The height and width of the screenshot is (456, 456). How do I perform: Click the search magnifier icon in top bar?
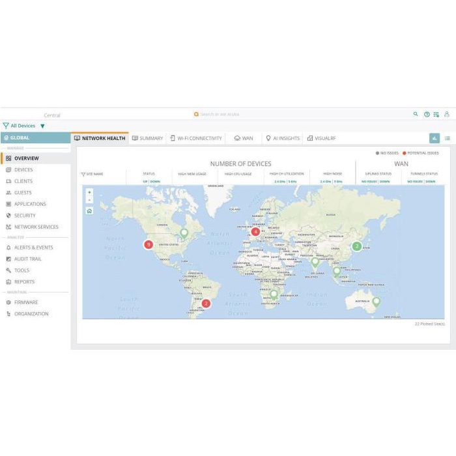click(416, 114)
